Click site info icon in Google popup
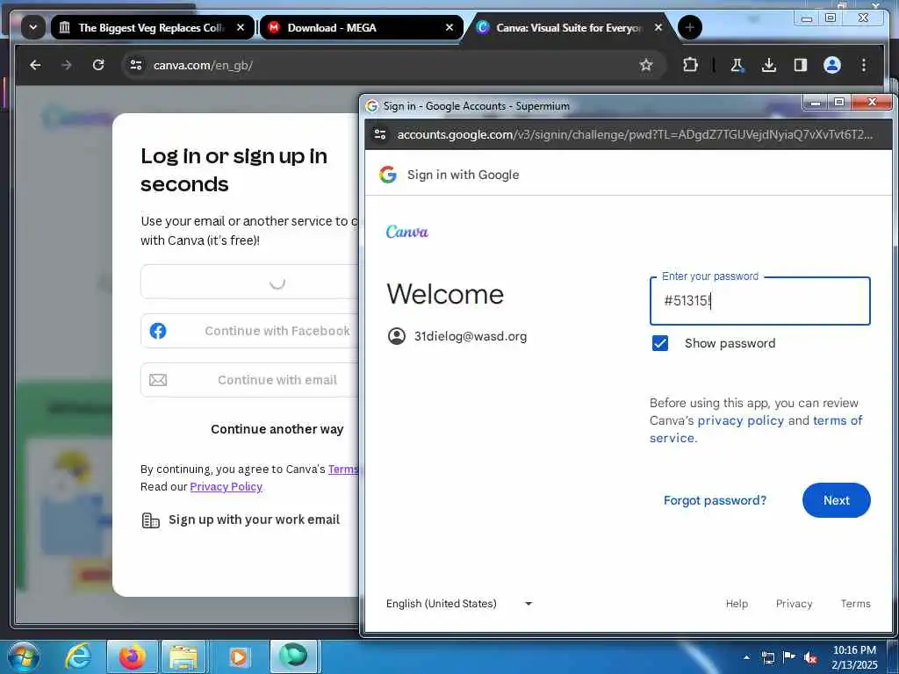 [x=379, y=134]
